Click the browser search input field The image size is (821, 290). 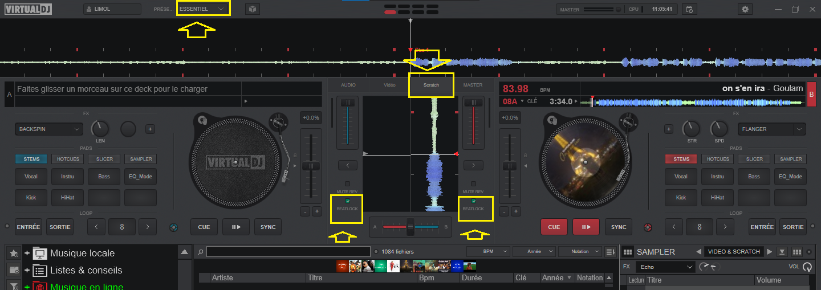pyautogui.click(x=288, y=251)
